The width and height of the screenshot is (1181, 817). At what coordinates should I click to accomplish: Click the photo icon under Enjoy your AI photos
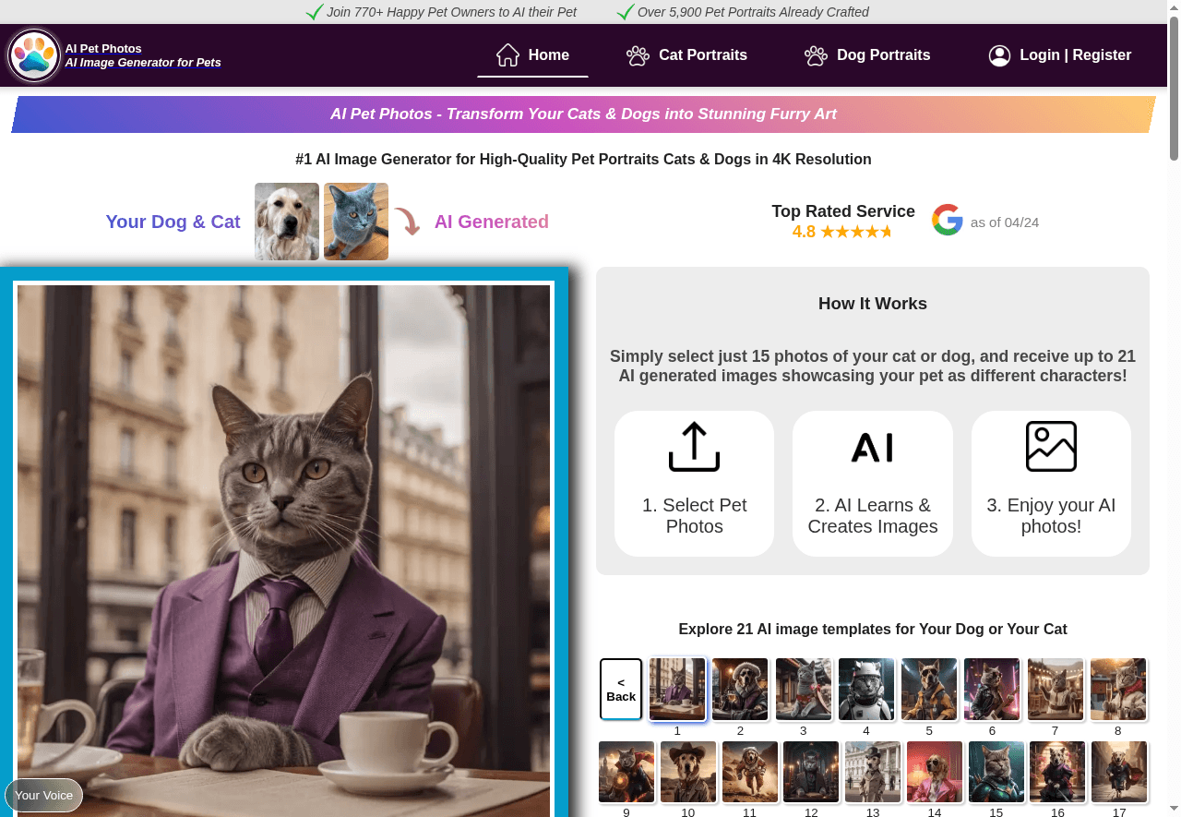(x=1051, y=447)
